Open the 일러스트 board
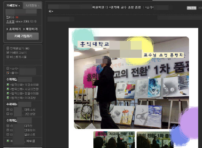Viewport: 202px width, 148px height. click(30, 135)
